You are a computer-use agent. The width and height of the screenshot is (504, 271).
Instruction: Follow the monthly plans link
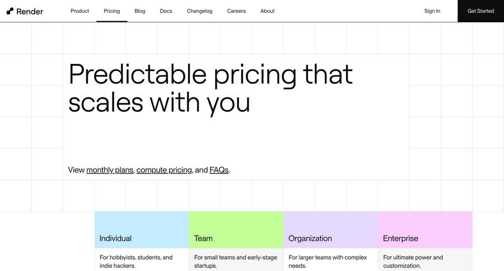tap(110, 170)
